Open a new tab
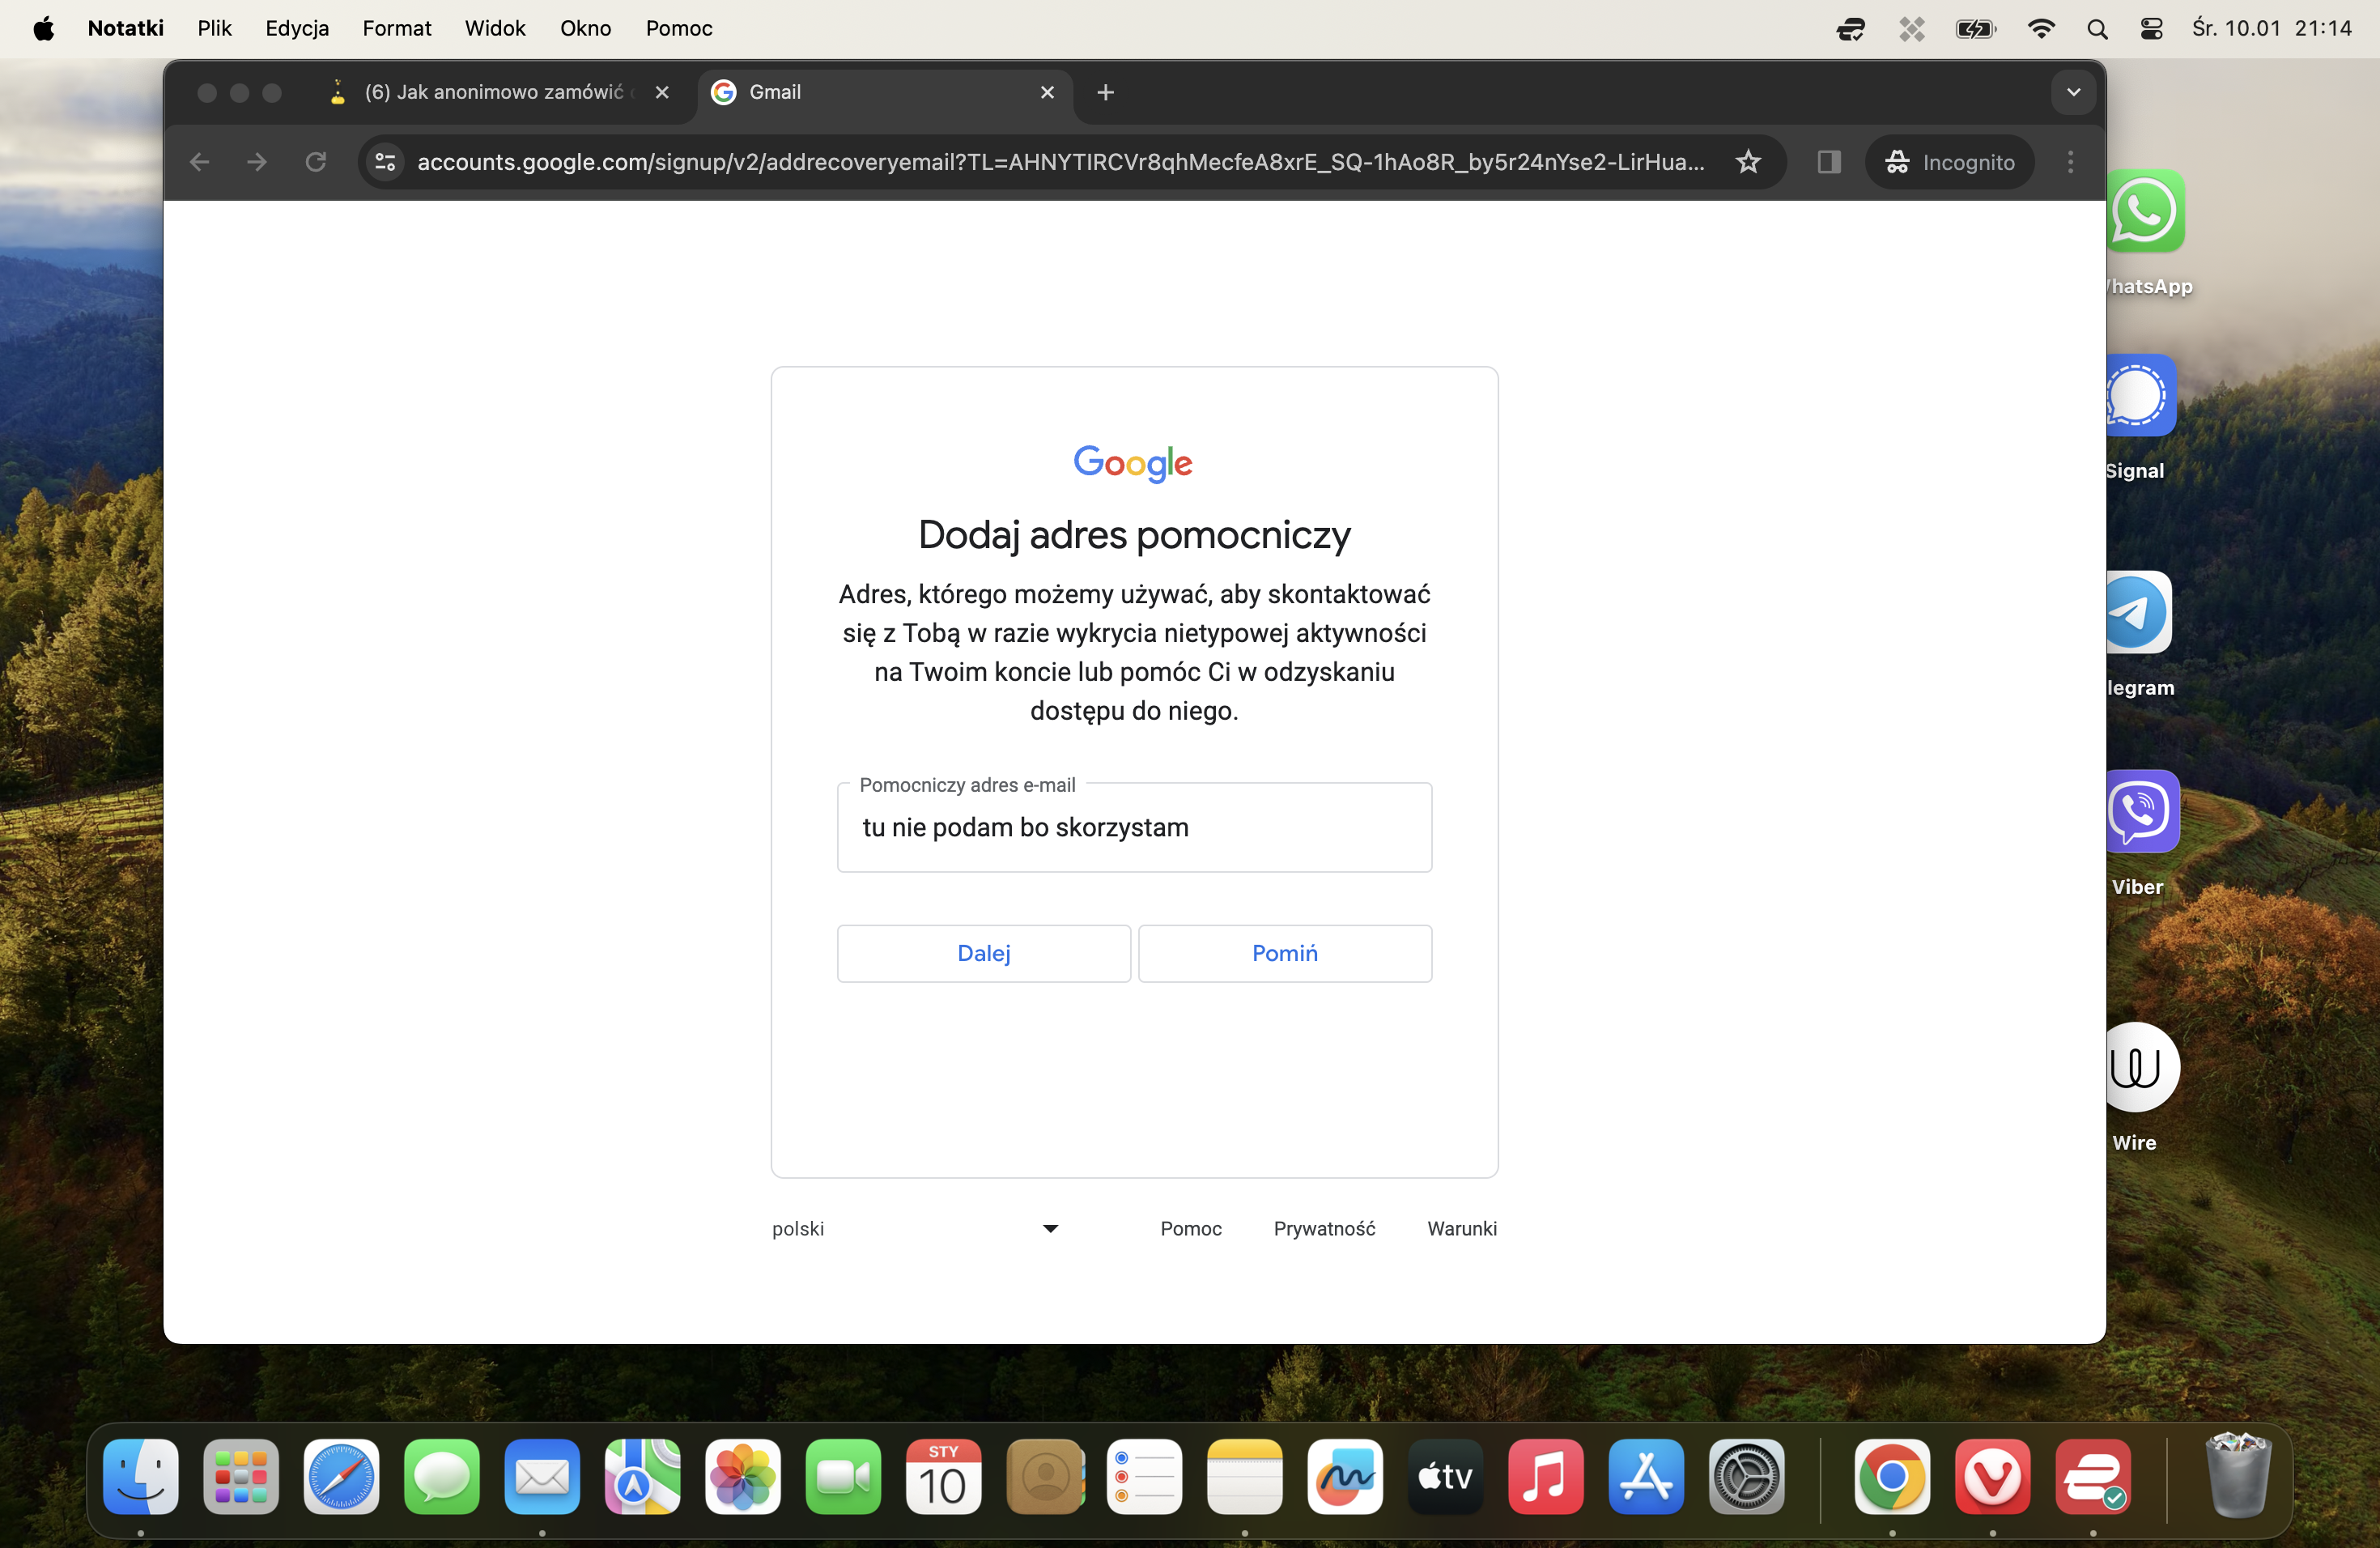This screenshot has width=2380, height=1548. pyautogui.click(x=1105, y=92)
